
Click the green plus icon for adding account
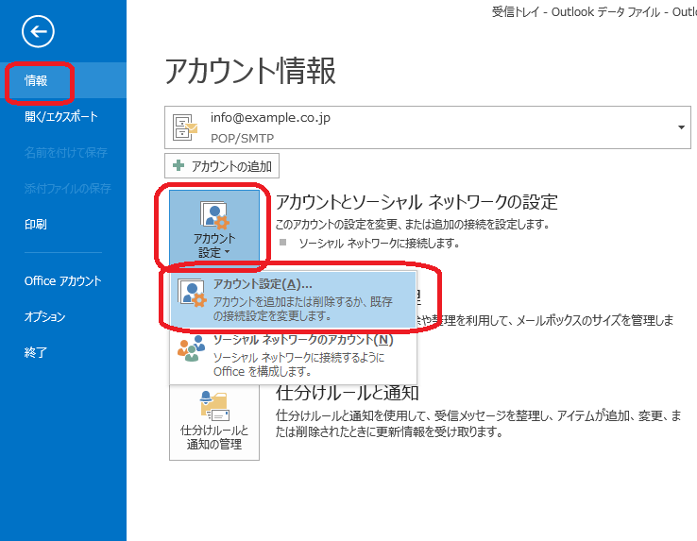click(178, 165)
